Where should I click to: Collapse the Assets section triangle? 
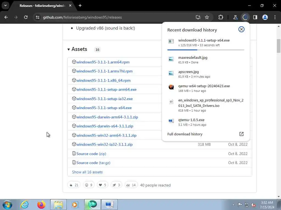tap(68, 49)
